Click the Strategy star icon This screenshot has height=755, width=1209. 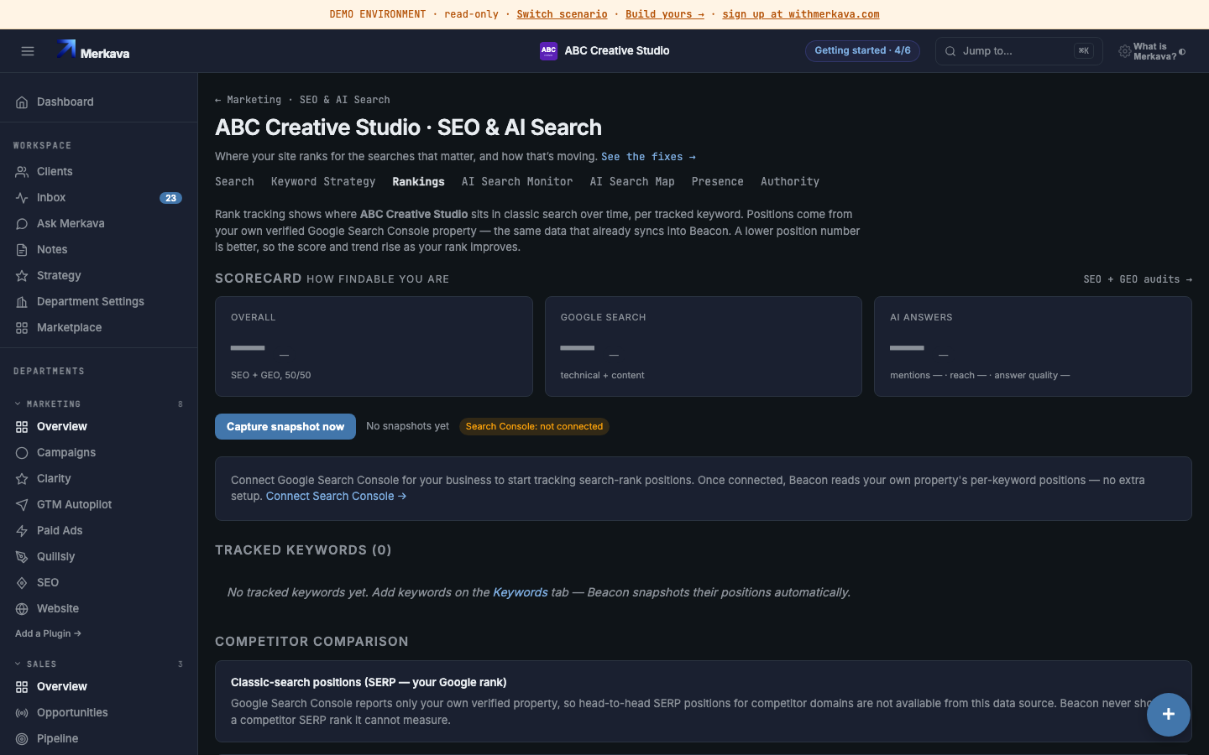[22, 276]
